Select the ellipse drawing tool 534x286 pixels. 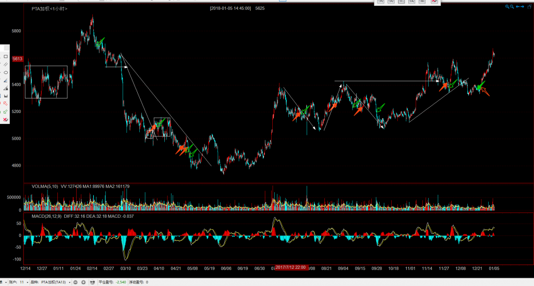pyautogui.click(x=6, y=72)
